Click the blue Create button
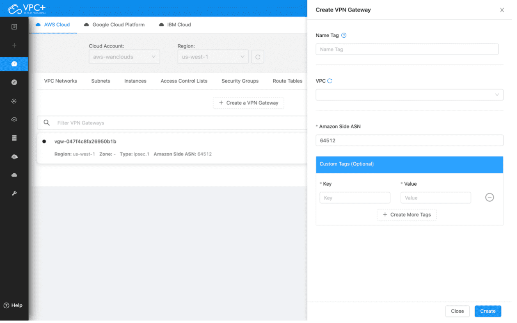 488,311
